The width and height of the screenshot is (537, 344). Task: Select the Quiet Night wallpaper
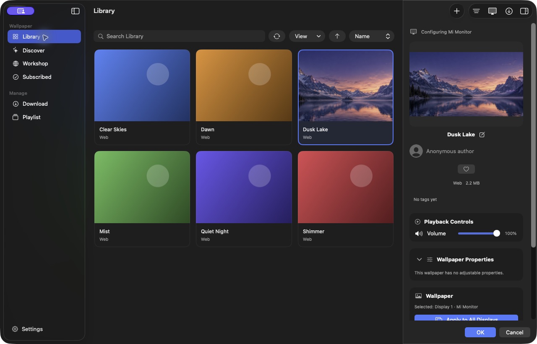[x=244, y=199]
